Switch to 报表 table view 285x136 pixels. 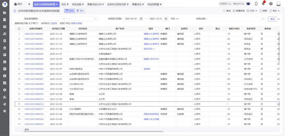pos(70,11)
